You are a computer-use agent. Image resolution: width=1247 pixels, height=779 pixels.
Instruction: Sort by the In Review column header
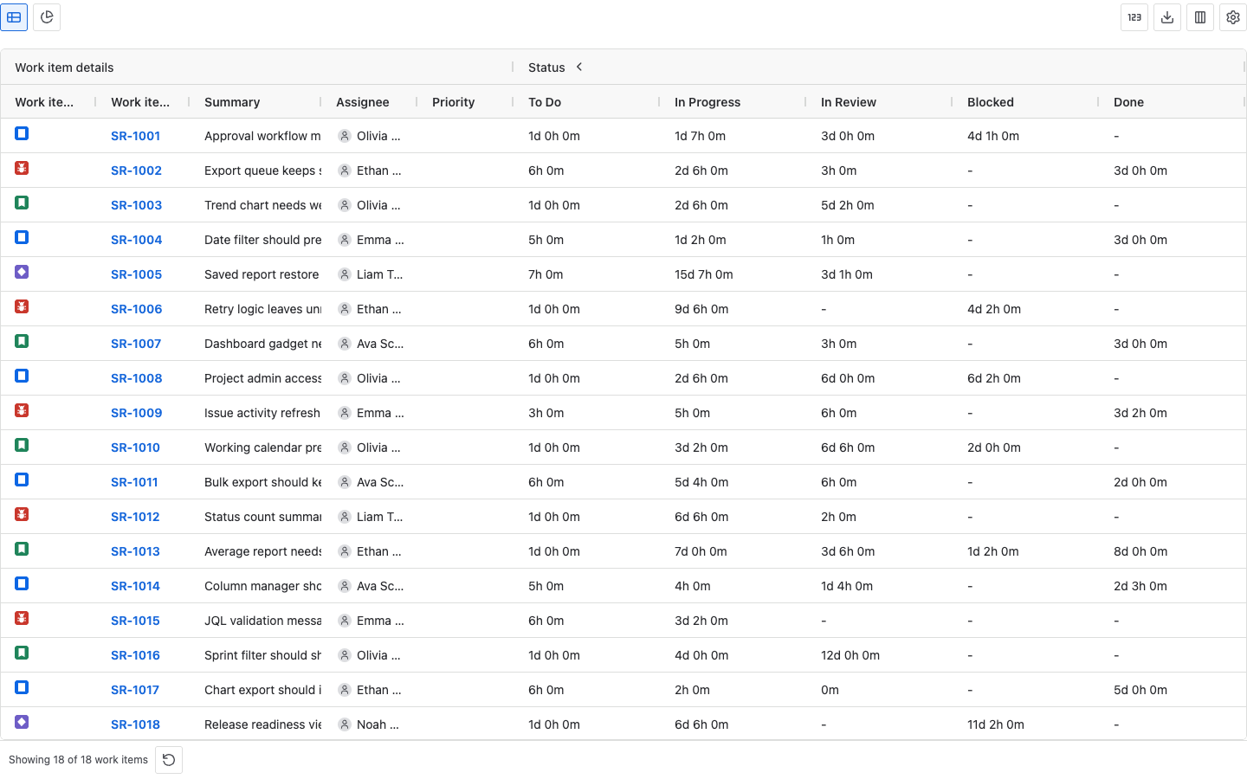[x=849, y=102]
